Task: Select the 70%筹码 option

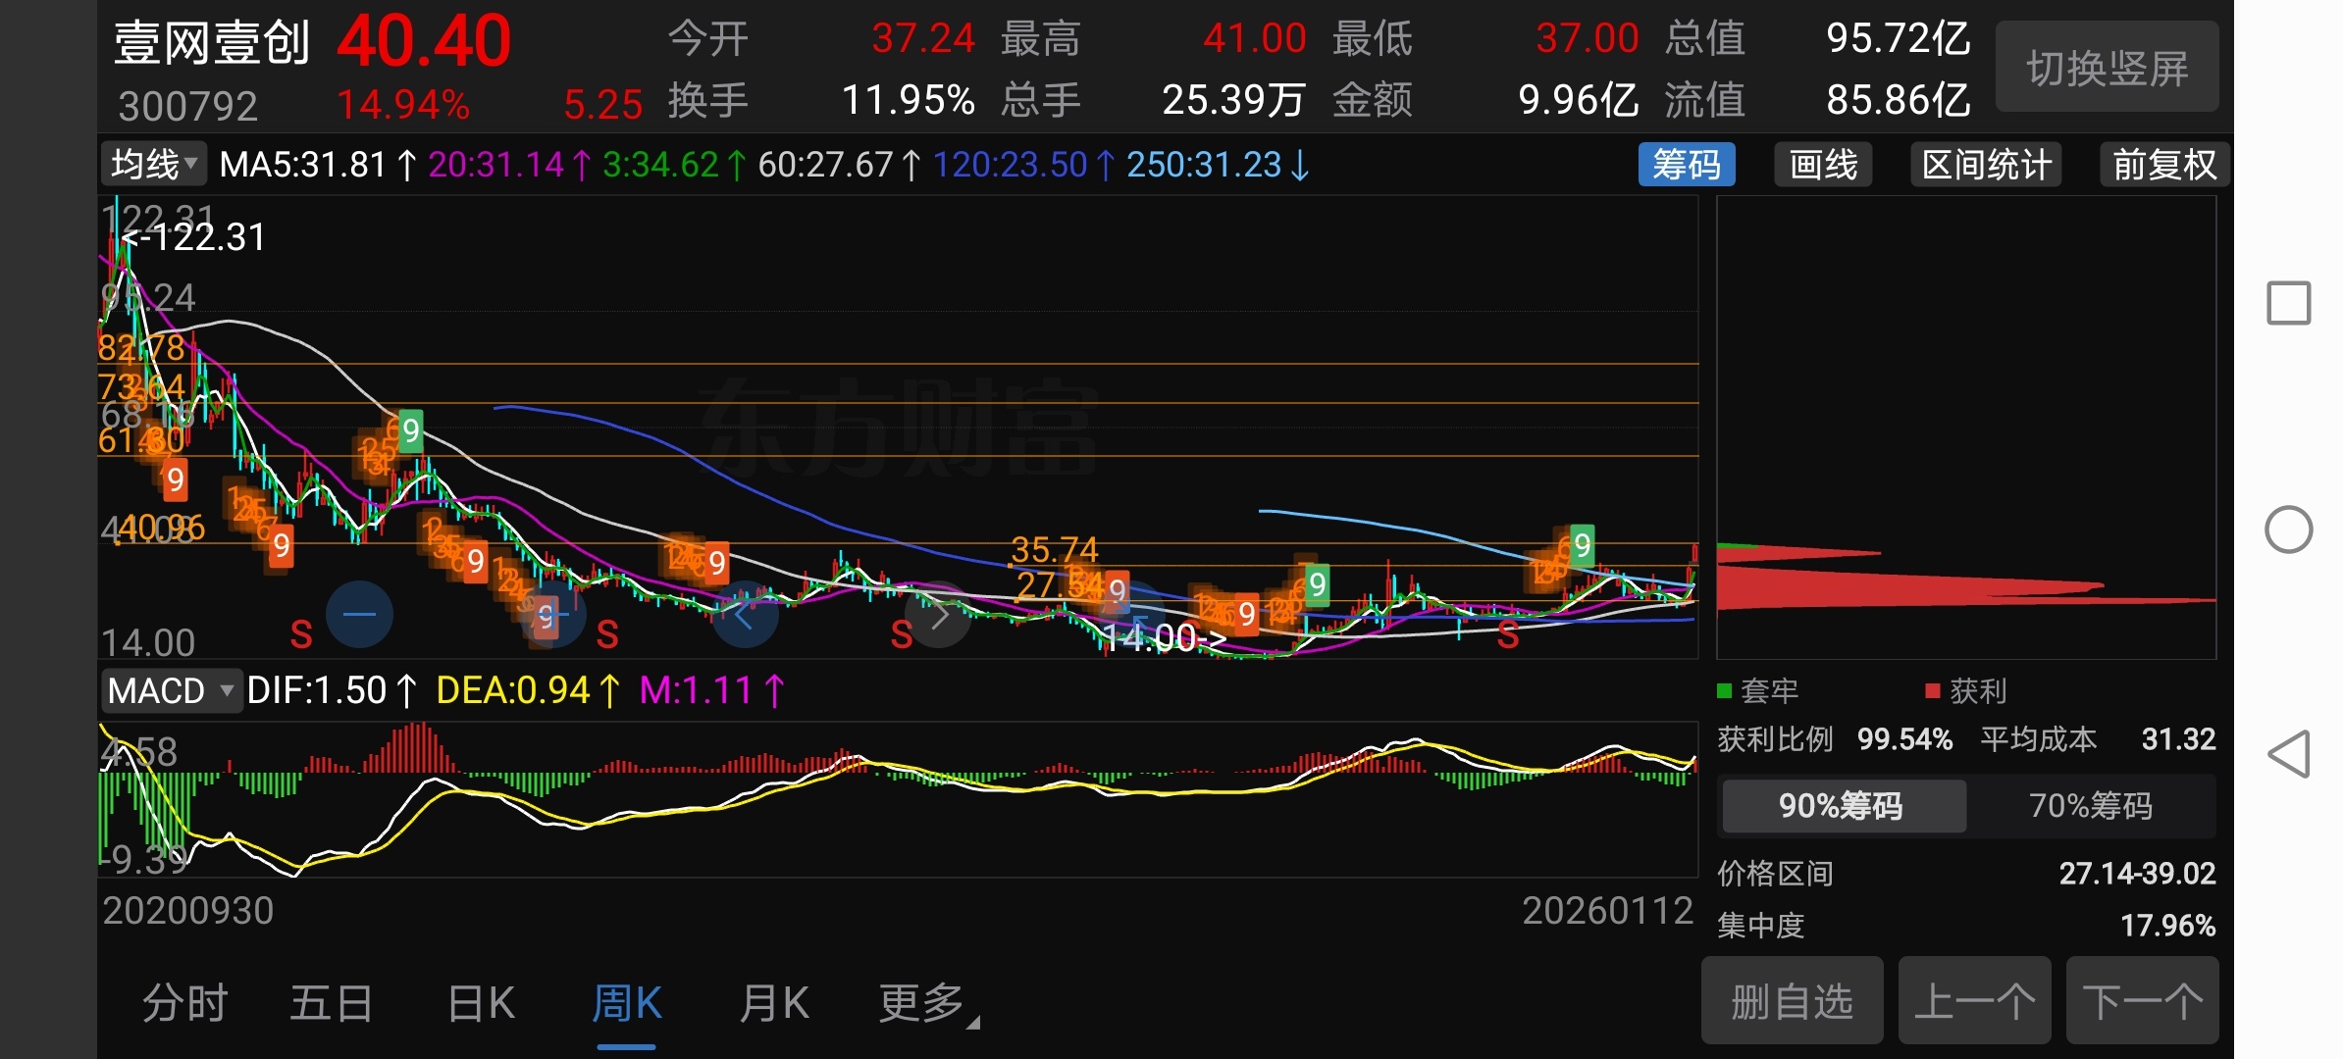Action: 2090,806
